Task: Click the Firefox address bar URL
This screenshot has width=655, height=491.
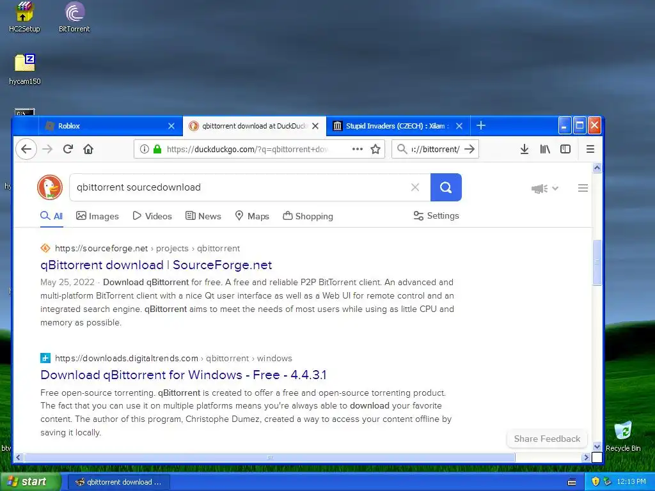Action: click(x=247, y=149)
